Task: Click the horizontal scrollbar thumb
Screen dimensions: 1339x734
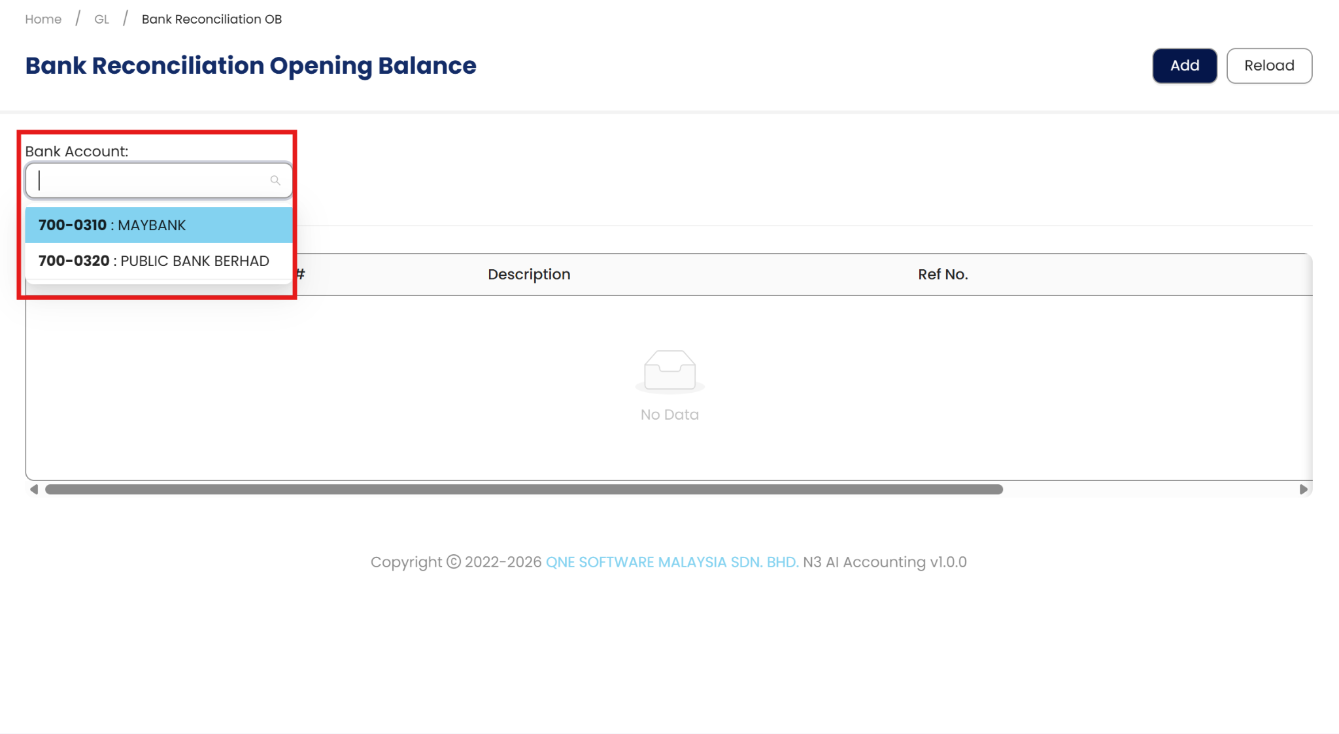Action: [523, 490]
